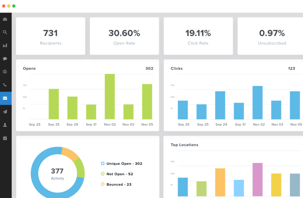Open the 30.60% Open Rate card
Viewport: 303px width, 198px height.
pos(124,36)
